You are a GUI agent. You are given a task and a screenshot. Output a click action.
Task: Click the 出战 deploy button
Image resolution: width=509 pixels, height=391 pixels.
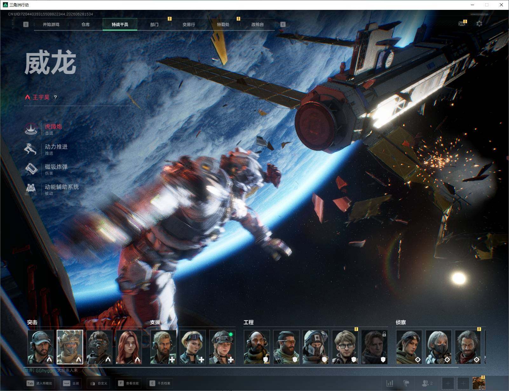[71, 383]
